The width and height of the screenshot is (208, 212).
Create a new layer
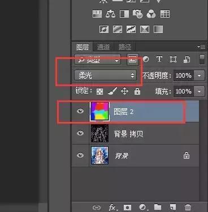point(172,207)
